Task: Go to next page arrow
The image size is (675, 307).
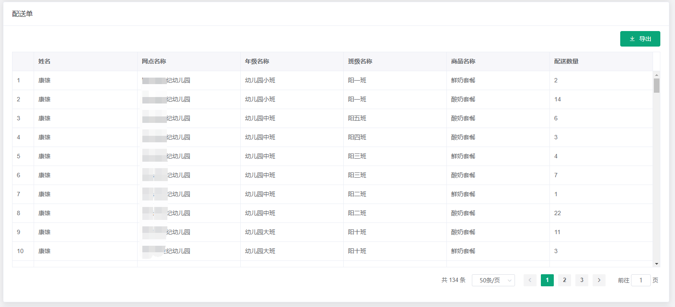Action: 599,280
